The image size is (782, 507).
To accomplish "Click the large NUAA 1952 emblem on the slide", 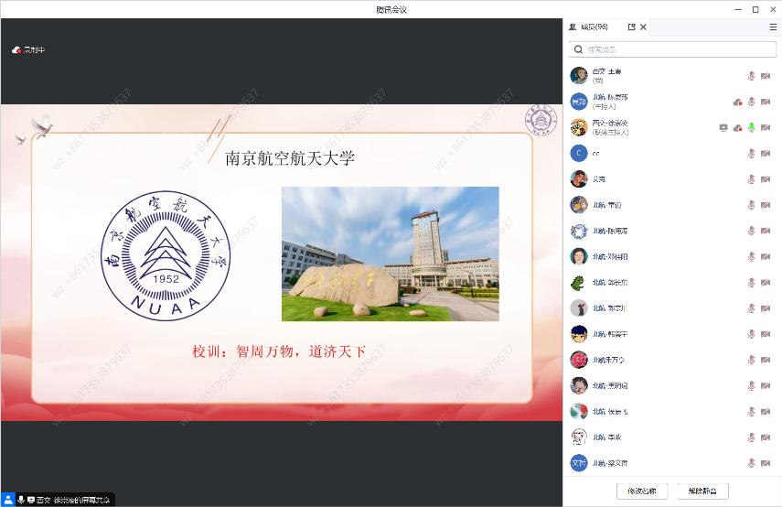I will (x=166, y=255).
